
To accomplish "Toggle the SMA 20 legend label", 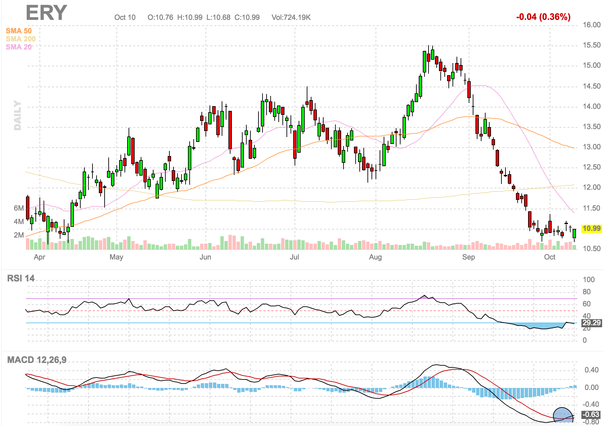I will click(19, 47).
